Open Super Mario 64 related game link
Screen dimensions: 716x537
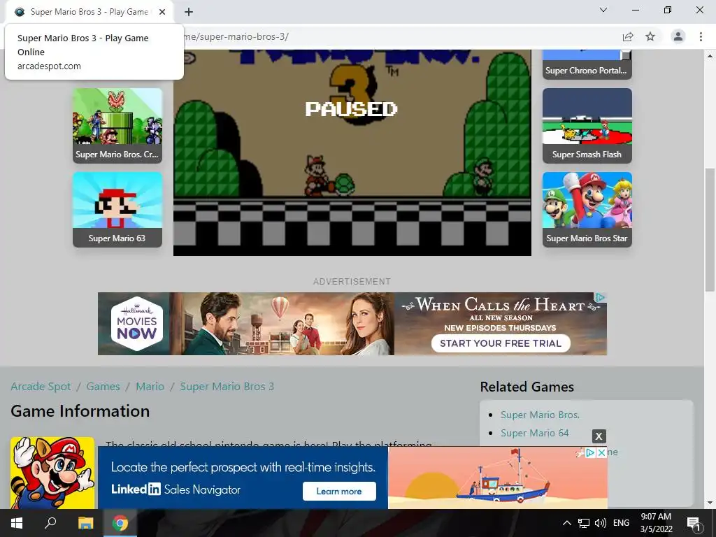coord(535,433)
